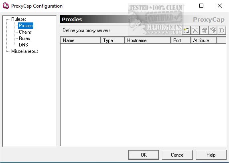
Task: Click the New proxy server icon
Action: [x=186, y=30]
